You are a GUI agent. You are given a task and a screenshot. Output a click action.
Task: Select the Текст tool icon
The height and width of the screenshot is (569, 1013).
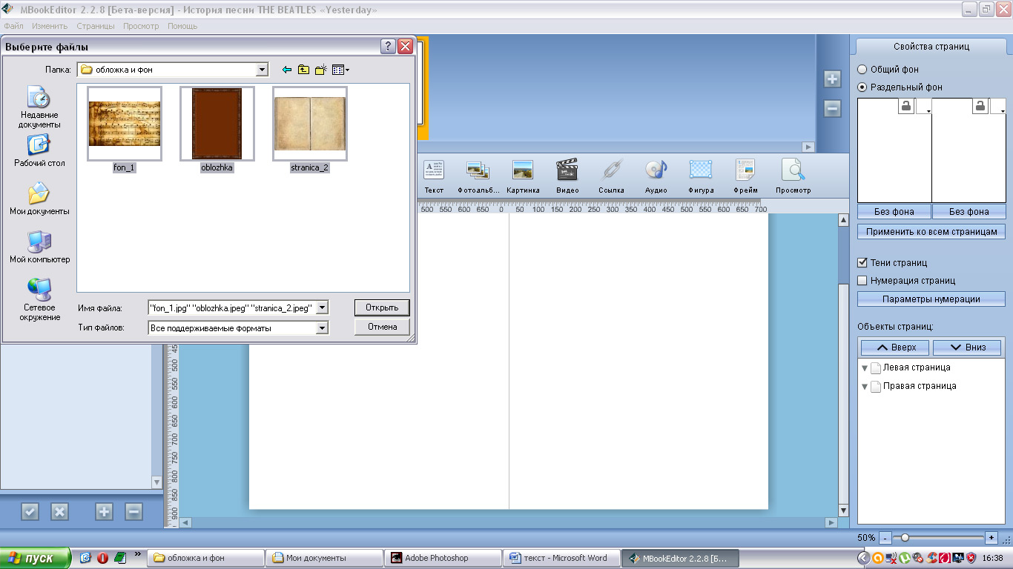434,171
